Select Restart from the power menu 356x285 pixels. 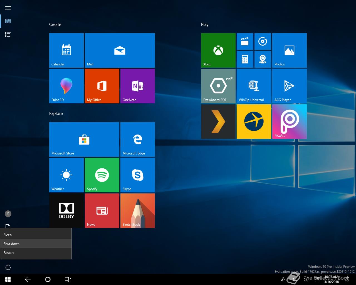pos(36,252)
